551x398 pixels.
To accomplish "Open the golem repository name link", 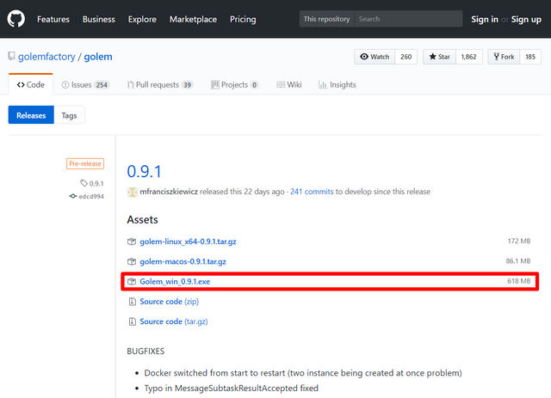I will (98, 57).
